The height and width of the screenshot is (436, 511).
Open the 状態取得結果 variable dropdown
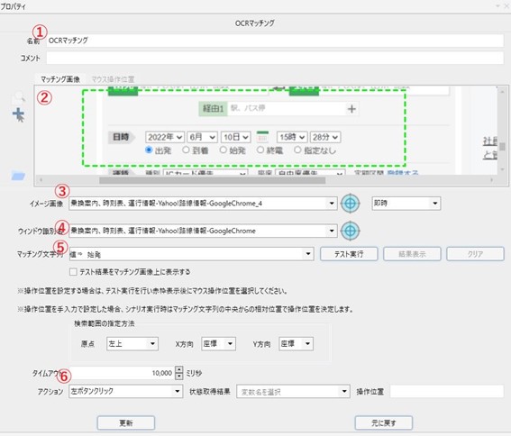pyautogui.click(x=344, y=391)
